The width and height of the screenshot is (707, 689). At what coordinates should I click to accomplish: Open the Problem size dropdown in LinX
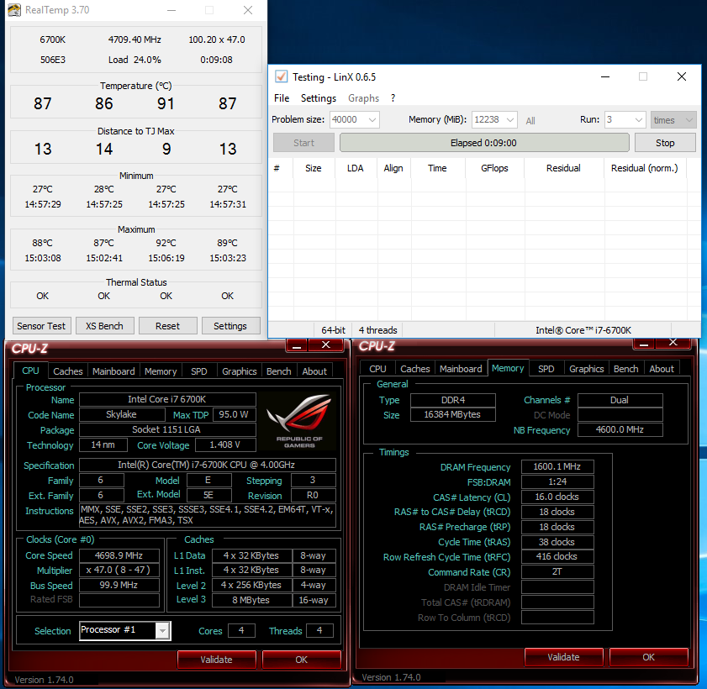pyautogui.click(x=372, y=120)
